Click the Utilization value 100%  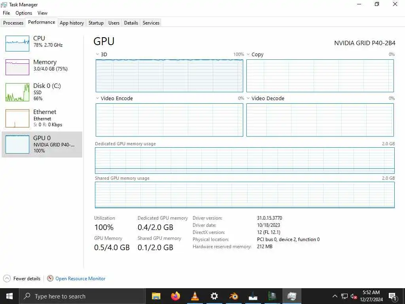[x=104, y=227]
